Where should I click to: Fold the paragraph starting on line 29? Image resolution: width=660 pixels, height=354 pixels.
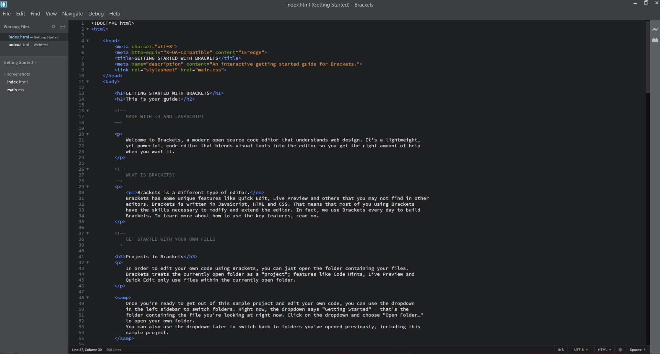coord(88,187)
